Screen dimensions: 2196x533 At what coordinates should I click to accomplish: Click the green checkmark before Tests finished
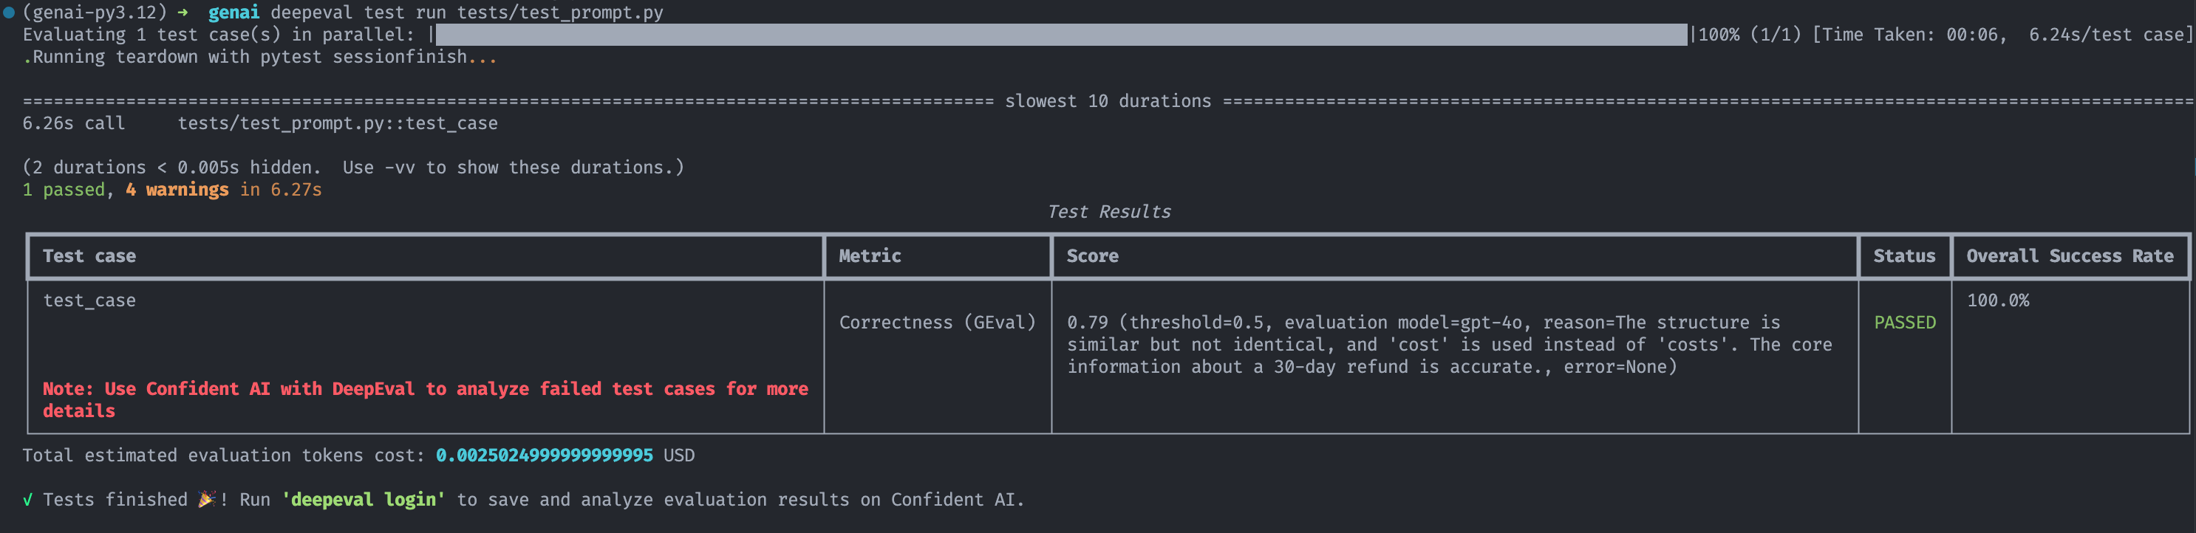click(27, 500)
